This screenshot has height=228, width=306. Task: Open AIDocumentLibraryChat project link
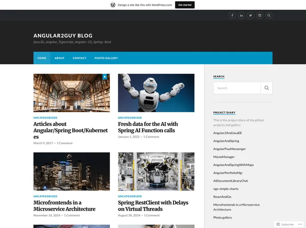230,181
